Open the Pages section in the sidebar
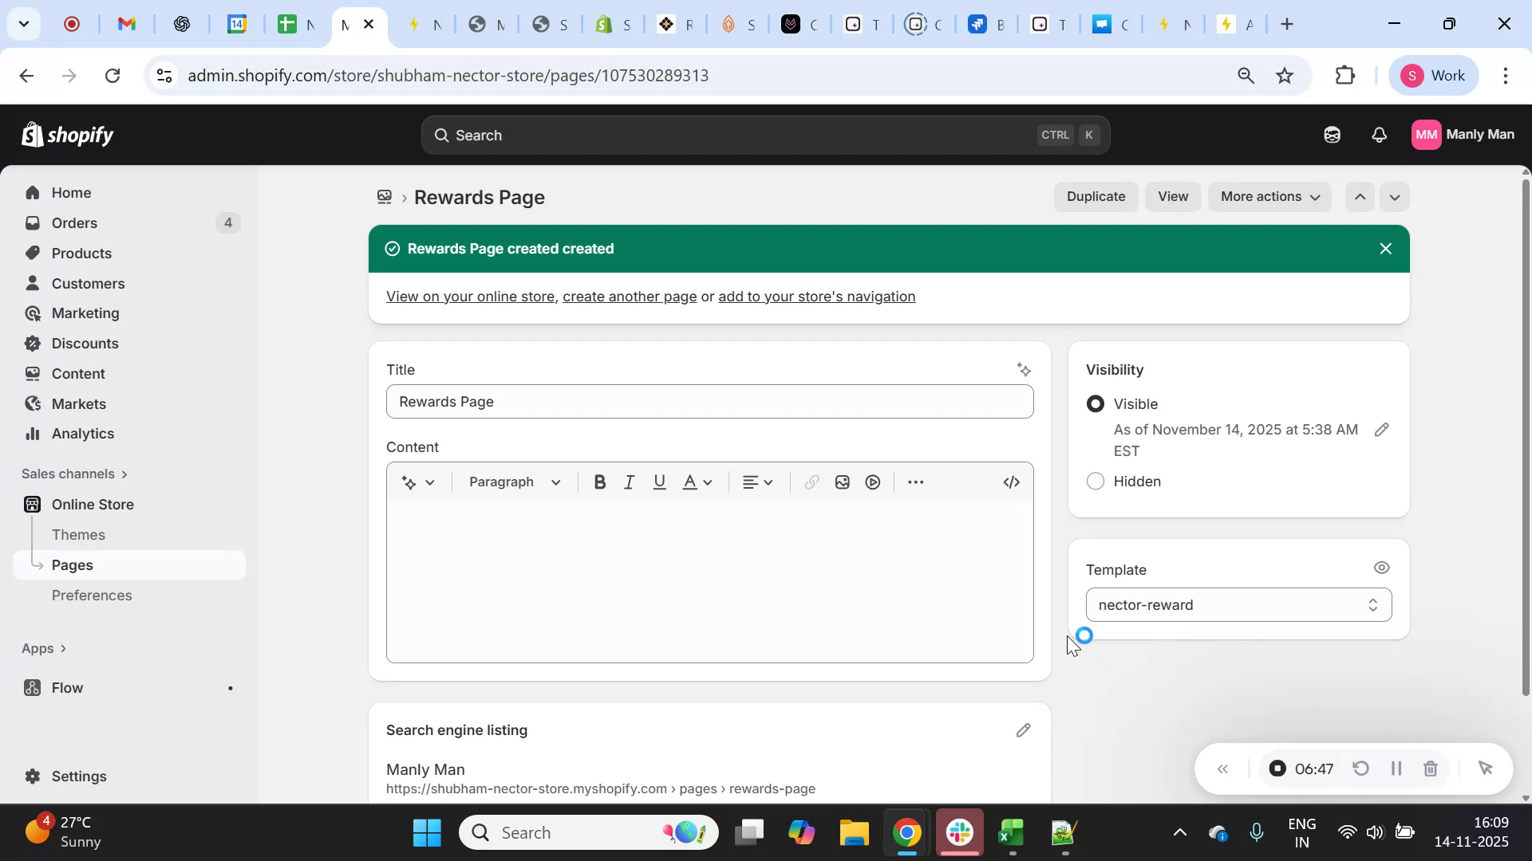 point(73,564)
